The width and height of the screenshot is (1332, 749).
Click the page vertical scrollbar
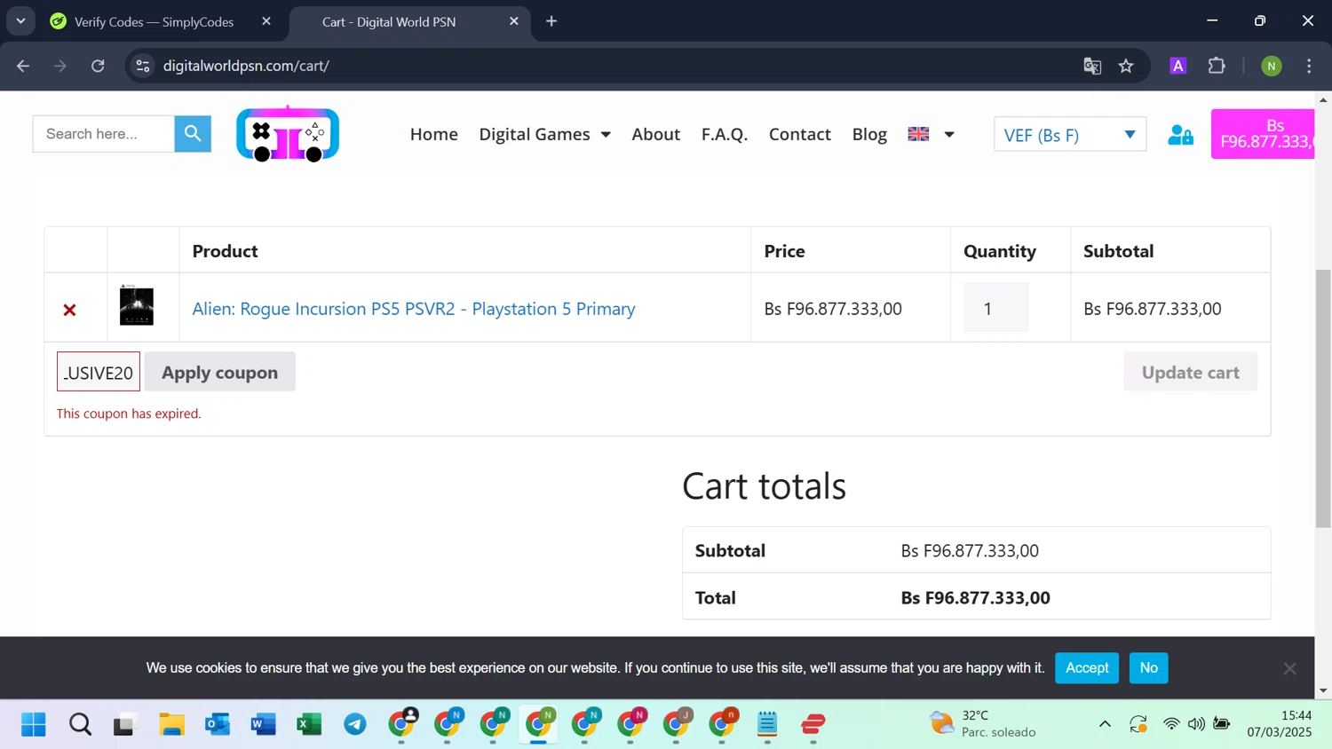tap(1323, 398)
